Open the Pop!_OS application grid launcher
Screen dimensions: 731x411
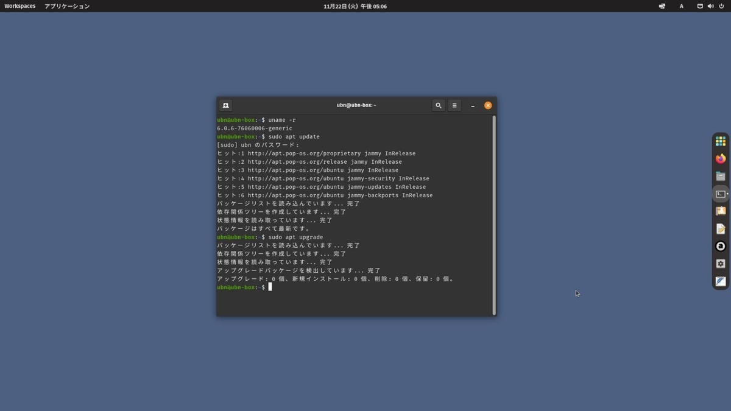(721, 141)
